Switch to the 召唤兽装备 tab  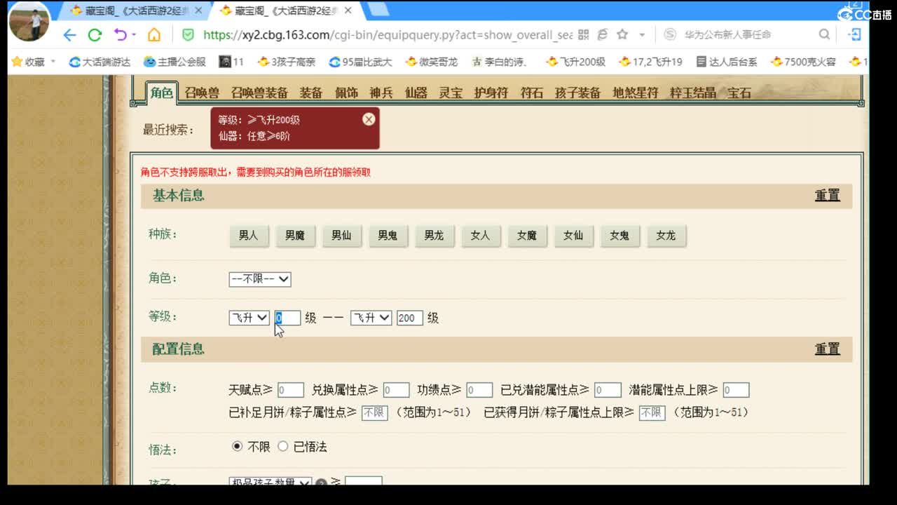coord(259,93)
